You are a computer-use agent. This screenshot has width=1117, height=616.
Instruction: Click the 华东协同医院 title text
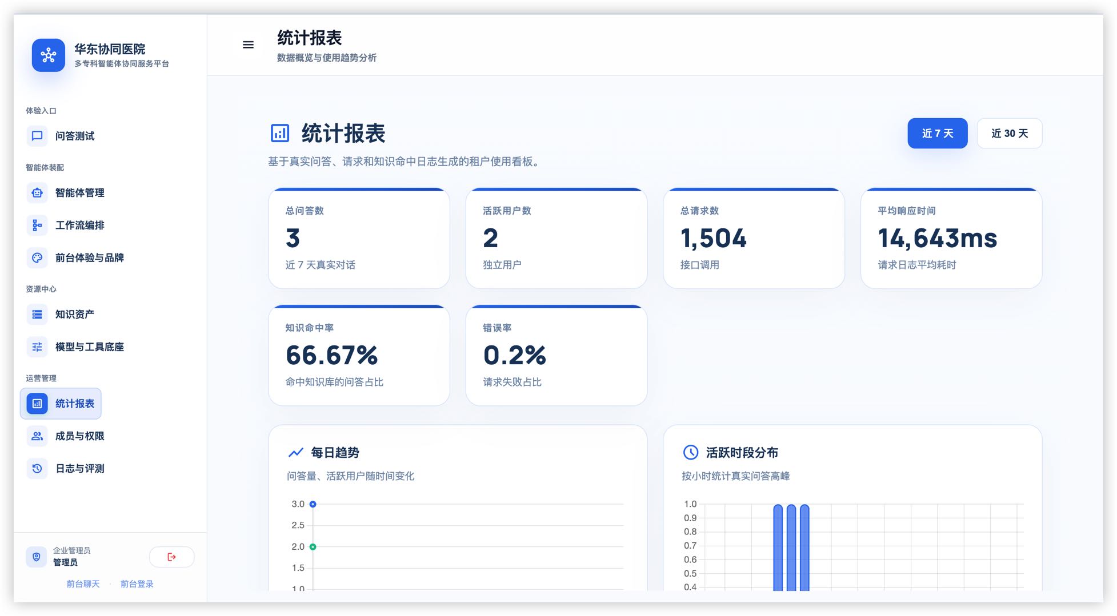tap(110, 49)
